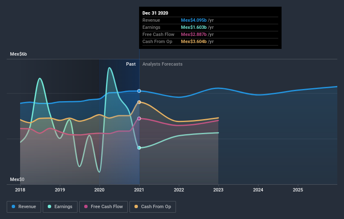Click the 2020 x-axis label
344x219 pixels.
point(99,190)
